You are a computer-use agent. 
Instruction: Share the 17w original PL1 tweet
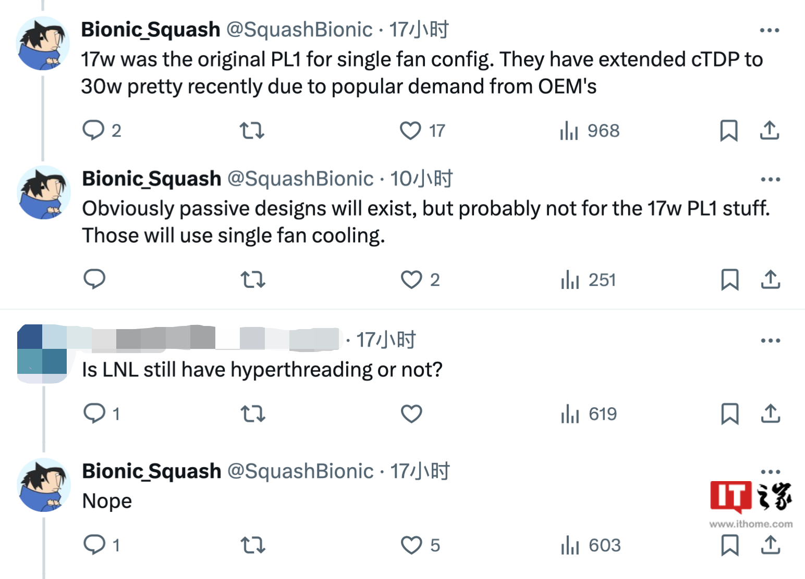tap(769, 130)
